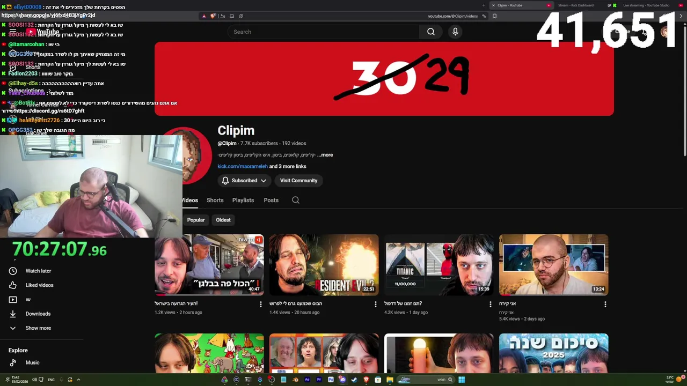Viewport: 687px width, 386px height.
Task: Click the YouTube search magnifier button
Action: coord(430,32)
